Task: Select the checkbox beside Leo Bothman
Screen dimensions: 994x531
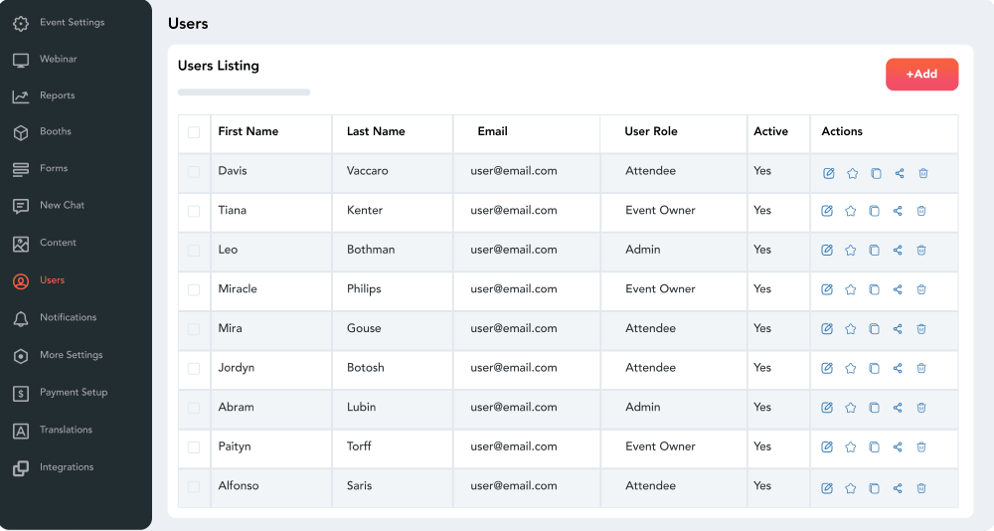Action: 194,251
